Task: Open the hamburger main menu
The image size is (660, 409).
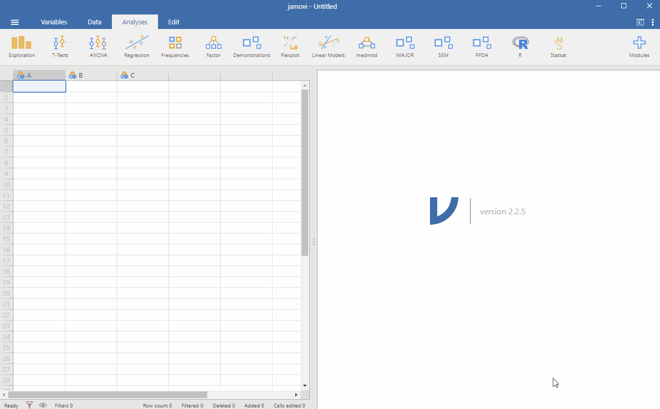Action: (x=15, y=22)
